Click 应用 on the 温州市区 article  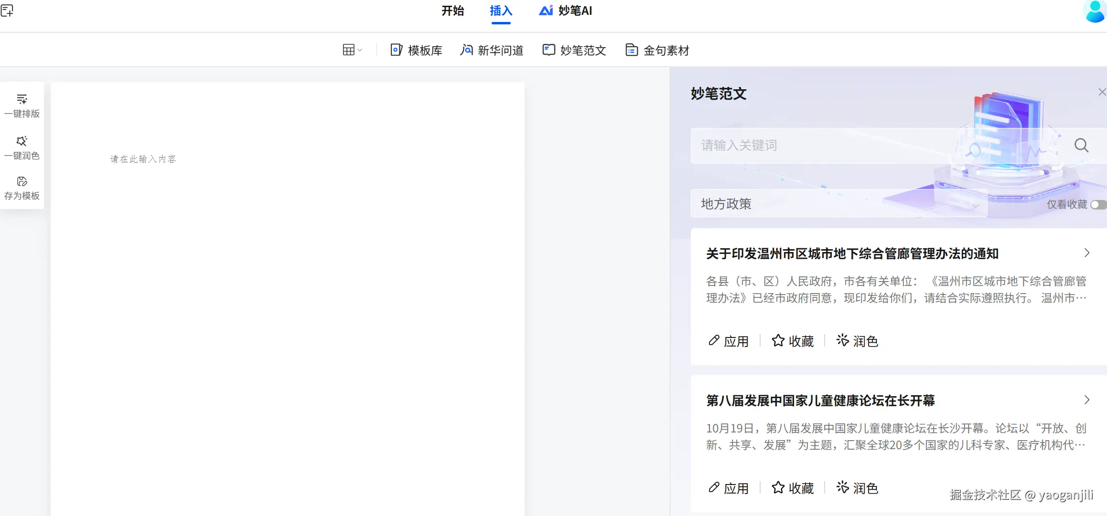click(729, 341)
